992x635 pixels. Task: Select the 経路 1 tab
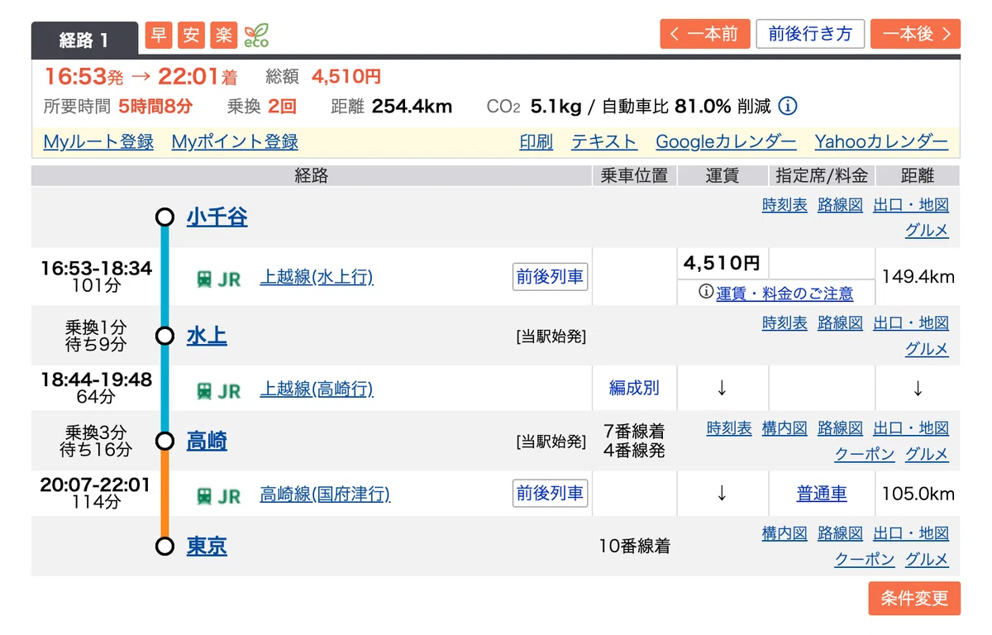click(84, 39)
